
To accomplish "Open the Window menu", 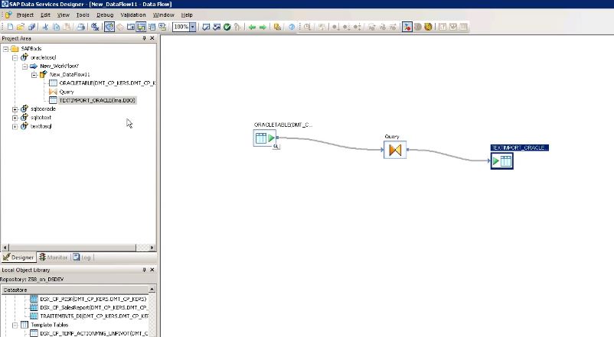I will click(163, 15).
